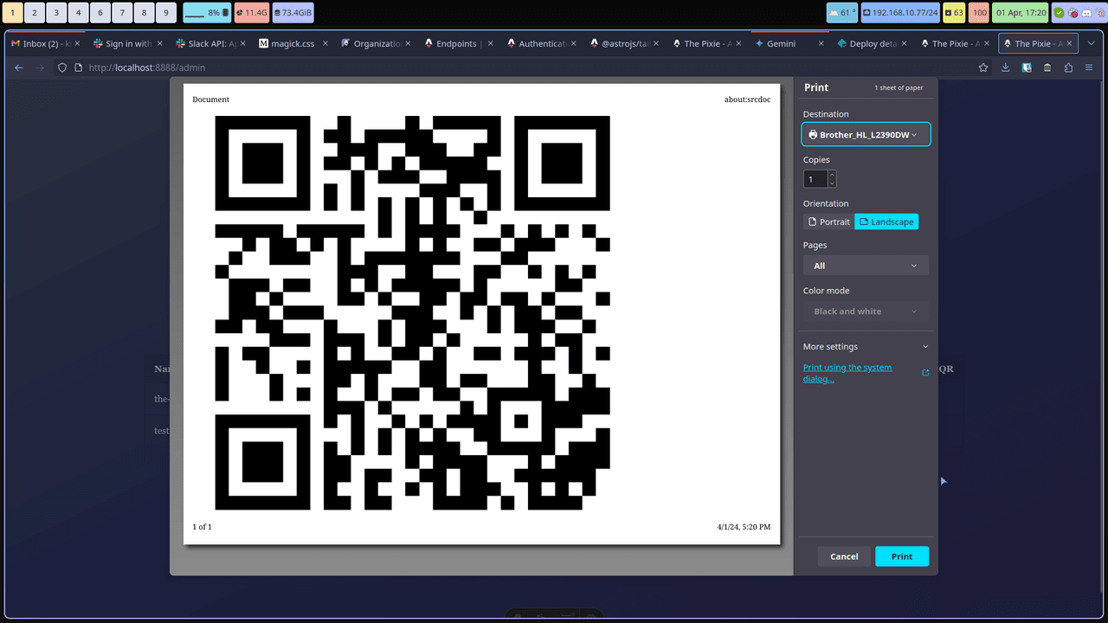Image resolution: width=1108 pixels, height=623 pixels.
Task: Click the Print button
Action: (x=901, y=556)
